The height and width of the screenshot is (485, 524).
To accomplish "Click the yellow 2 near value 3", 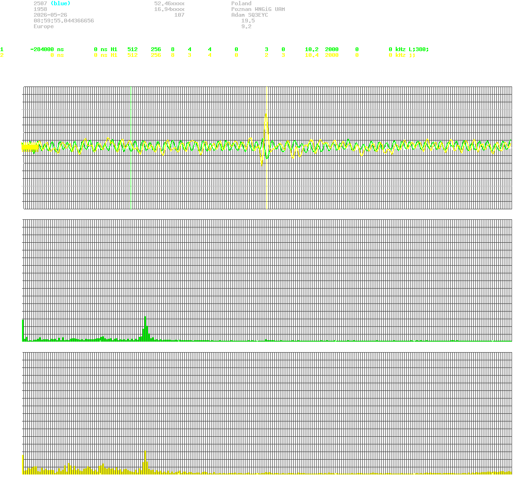I will point(267,55).
